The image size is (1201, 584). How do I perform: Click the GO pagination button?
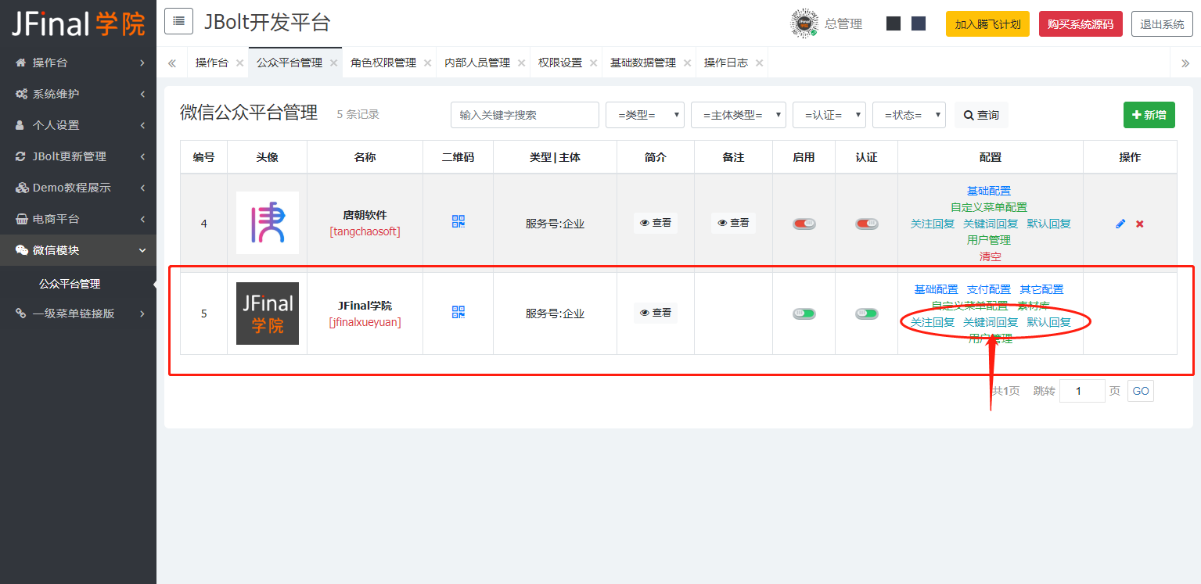coord(1141,391)
